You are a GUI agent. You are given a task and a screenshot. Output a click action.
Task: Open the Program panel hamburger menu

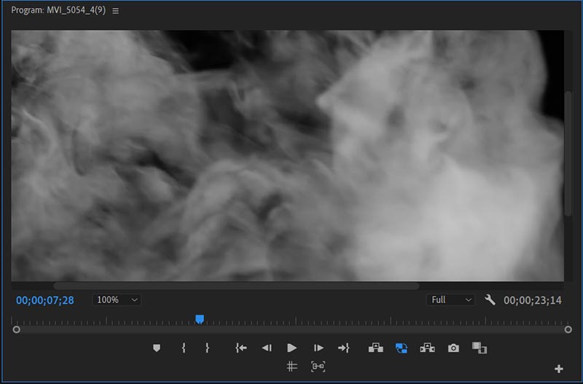[115, 11]
